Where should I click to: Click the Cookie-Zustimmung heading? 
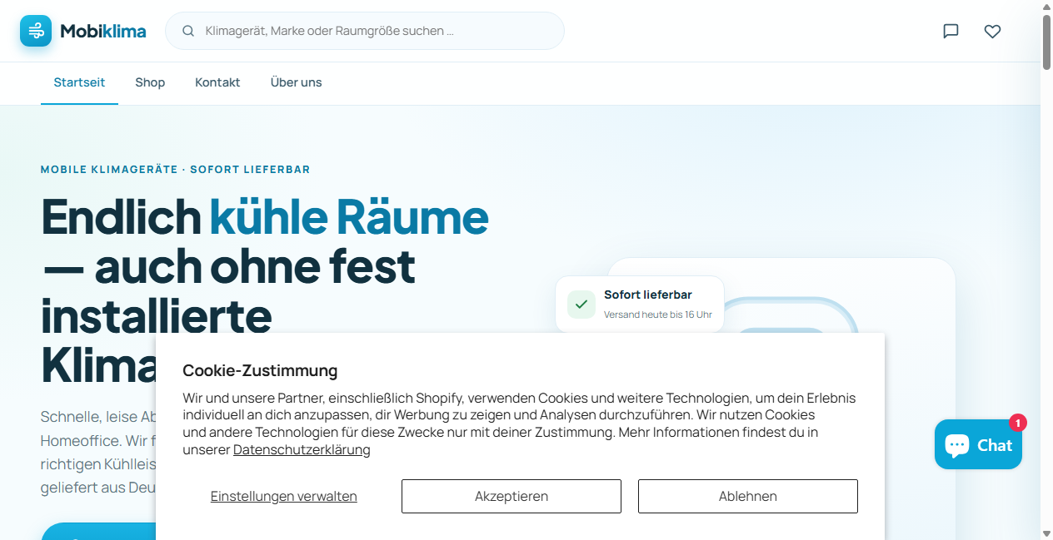(x=260, y=370)
